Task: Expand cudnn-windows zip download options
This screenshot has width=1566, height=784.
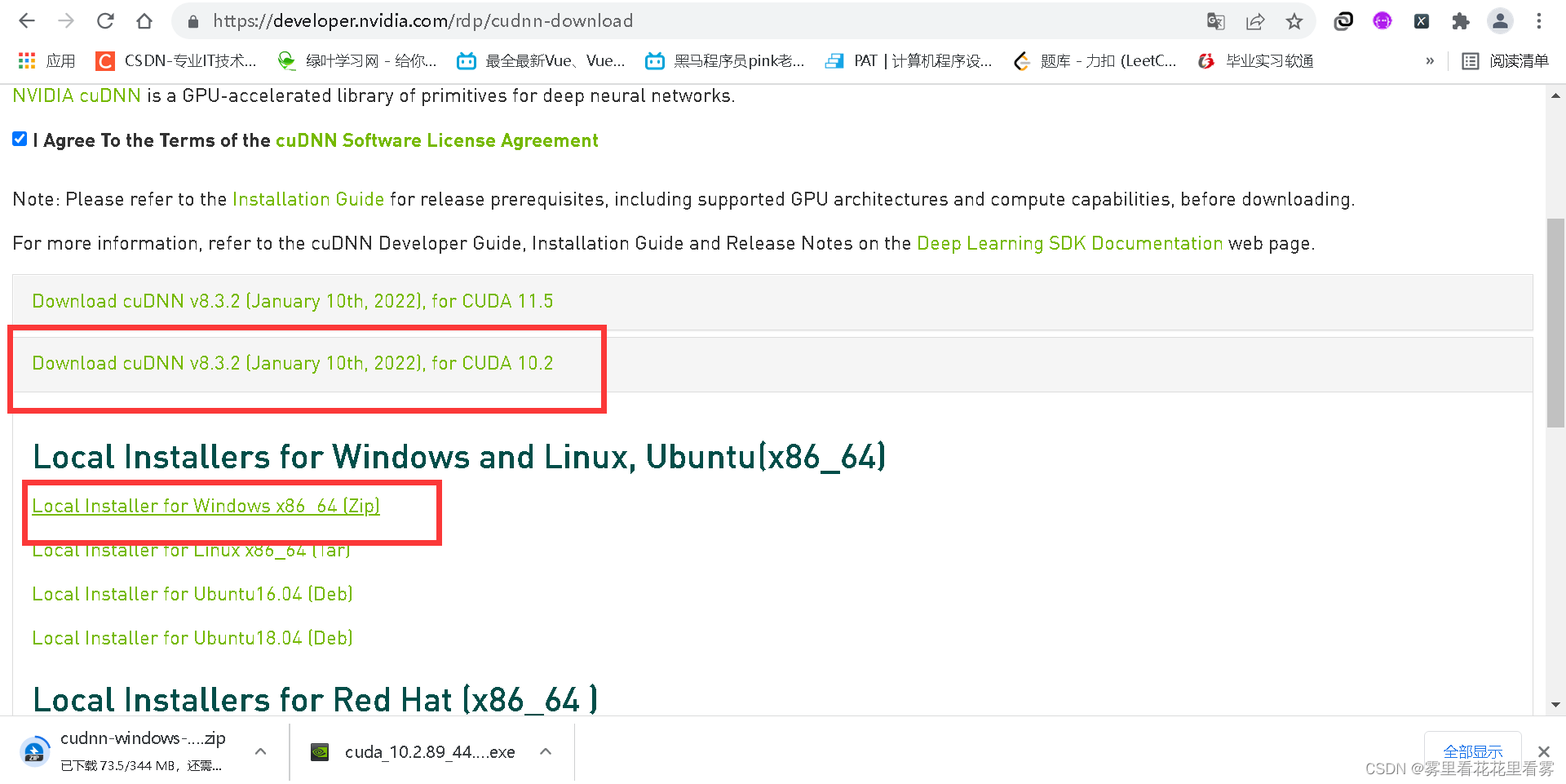Action: (261, 751)
